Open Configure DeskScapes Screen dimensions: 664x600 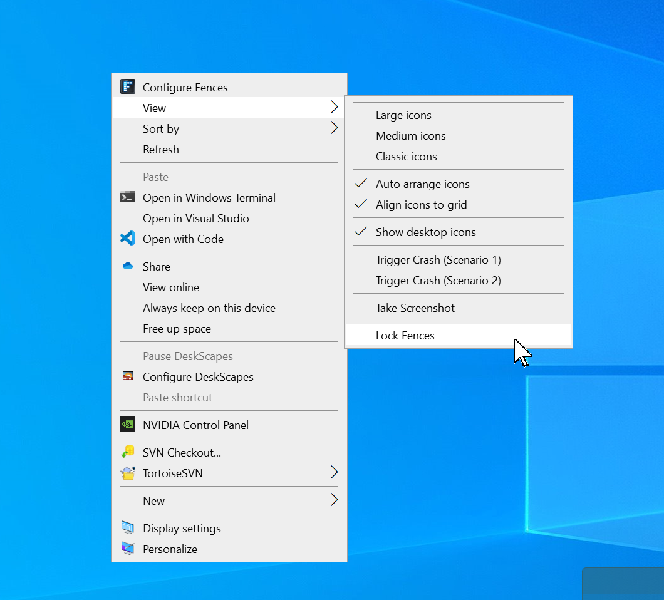[x=229, y=377]
